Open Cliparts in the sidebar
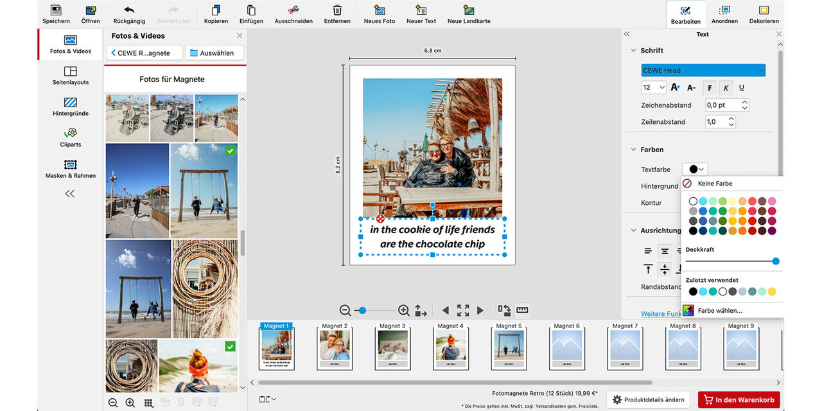822x411 pixels. [x=71, y=137]
